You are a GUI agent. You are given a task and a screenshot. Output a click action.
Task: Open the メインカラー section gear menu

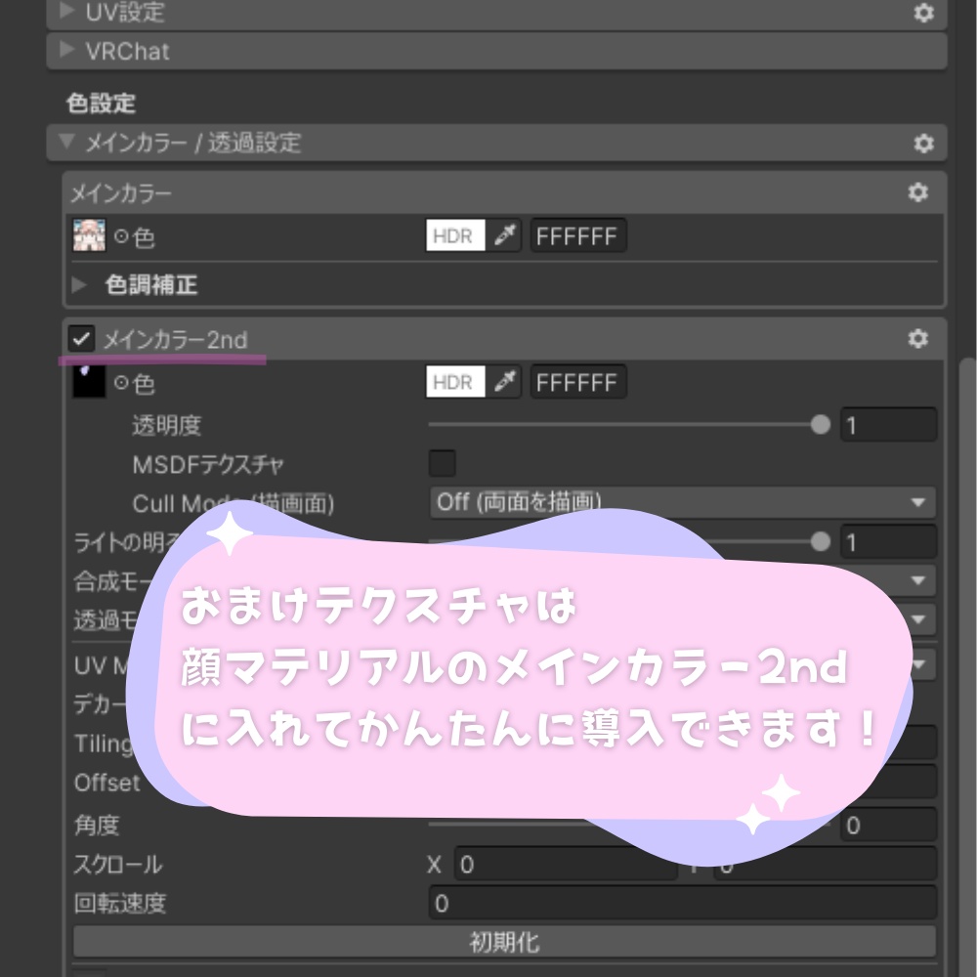click(916, 192)
